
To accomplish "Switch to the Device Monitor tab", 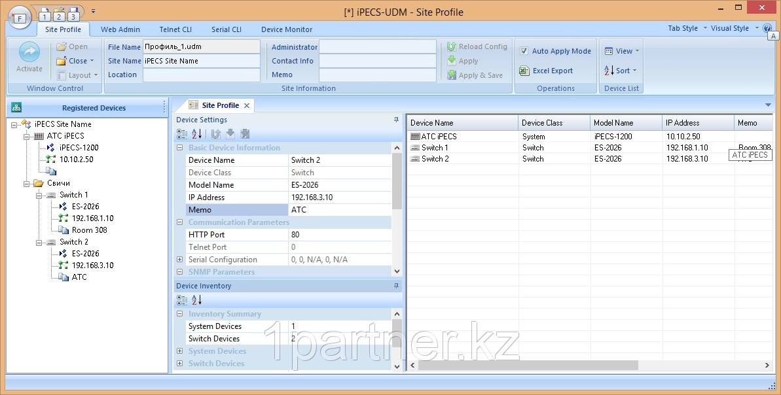I will [287, 29].
